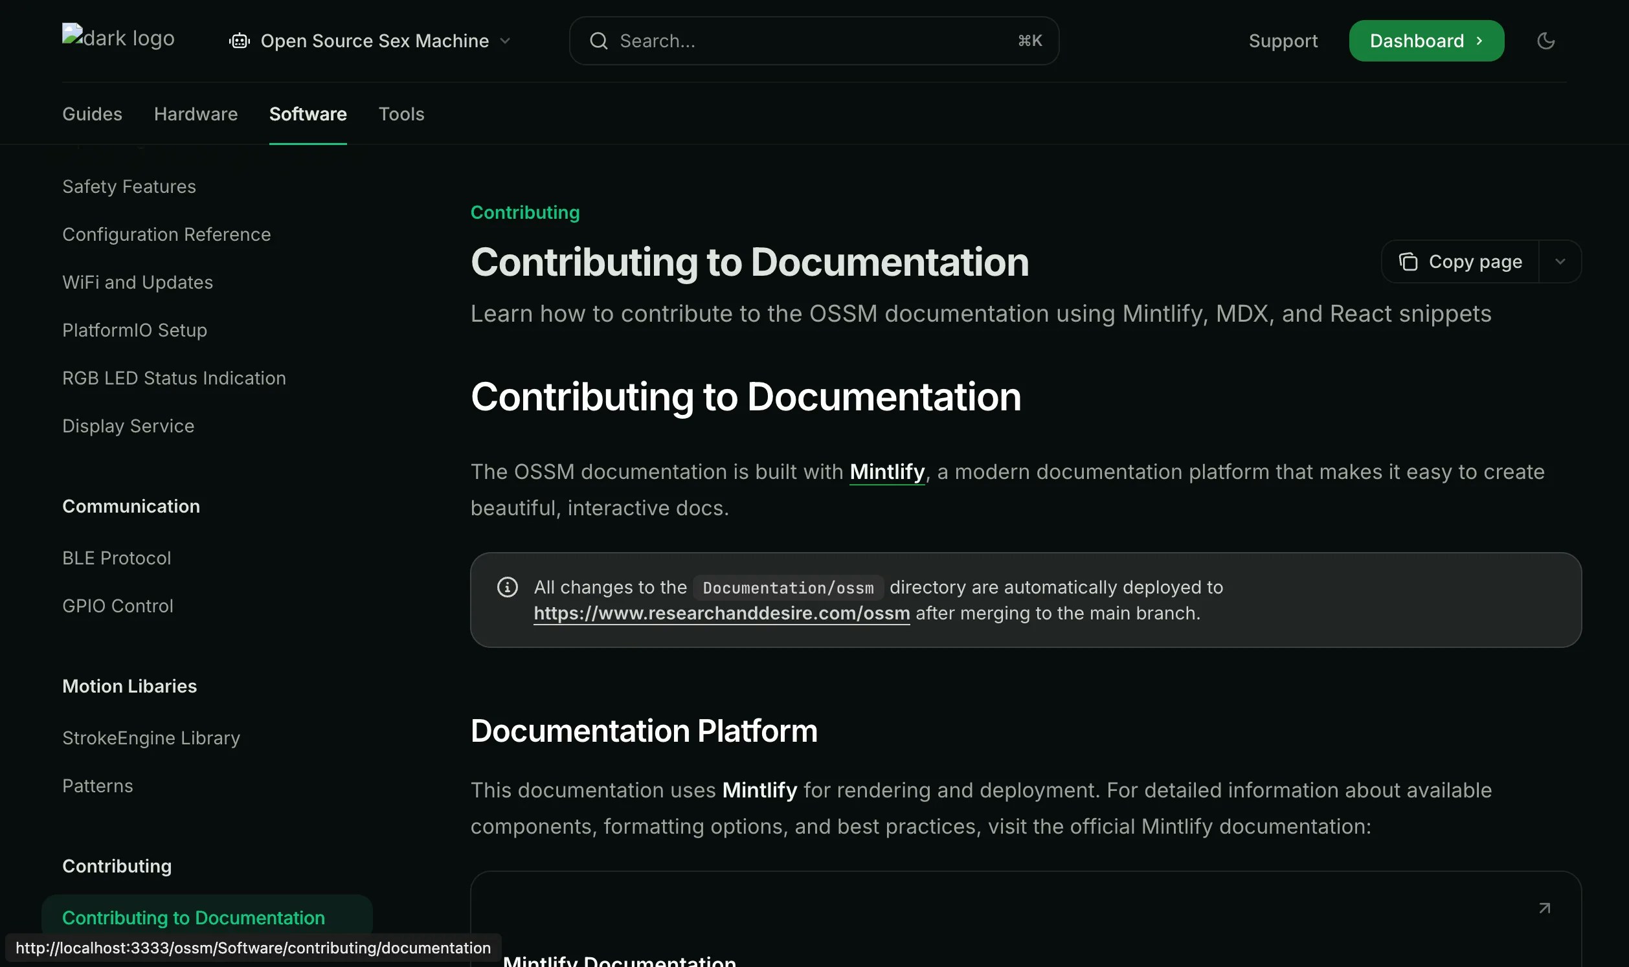Viewport: 1629px width, 967px height.
Task: Follow the Mintlify hyperlink in the intro
Action: [887, 471]
